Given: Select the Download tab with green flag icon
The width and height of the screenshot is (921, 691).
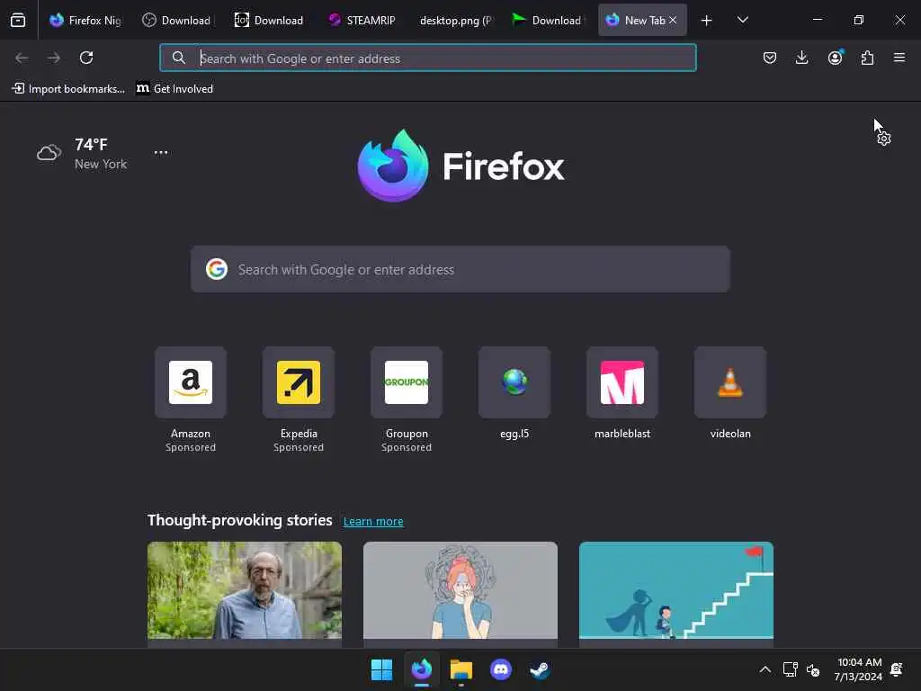Looking at the screenshot, I should (547, 20).
